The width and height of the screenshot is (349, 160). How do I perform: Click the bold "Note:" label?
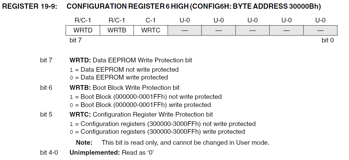point(84,143)
